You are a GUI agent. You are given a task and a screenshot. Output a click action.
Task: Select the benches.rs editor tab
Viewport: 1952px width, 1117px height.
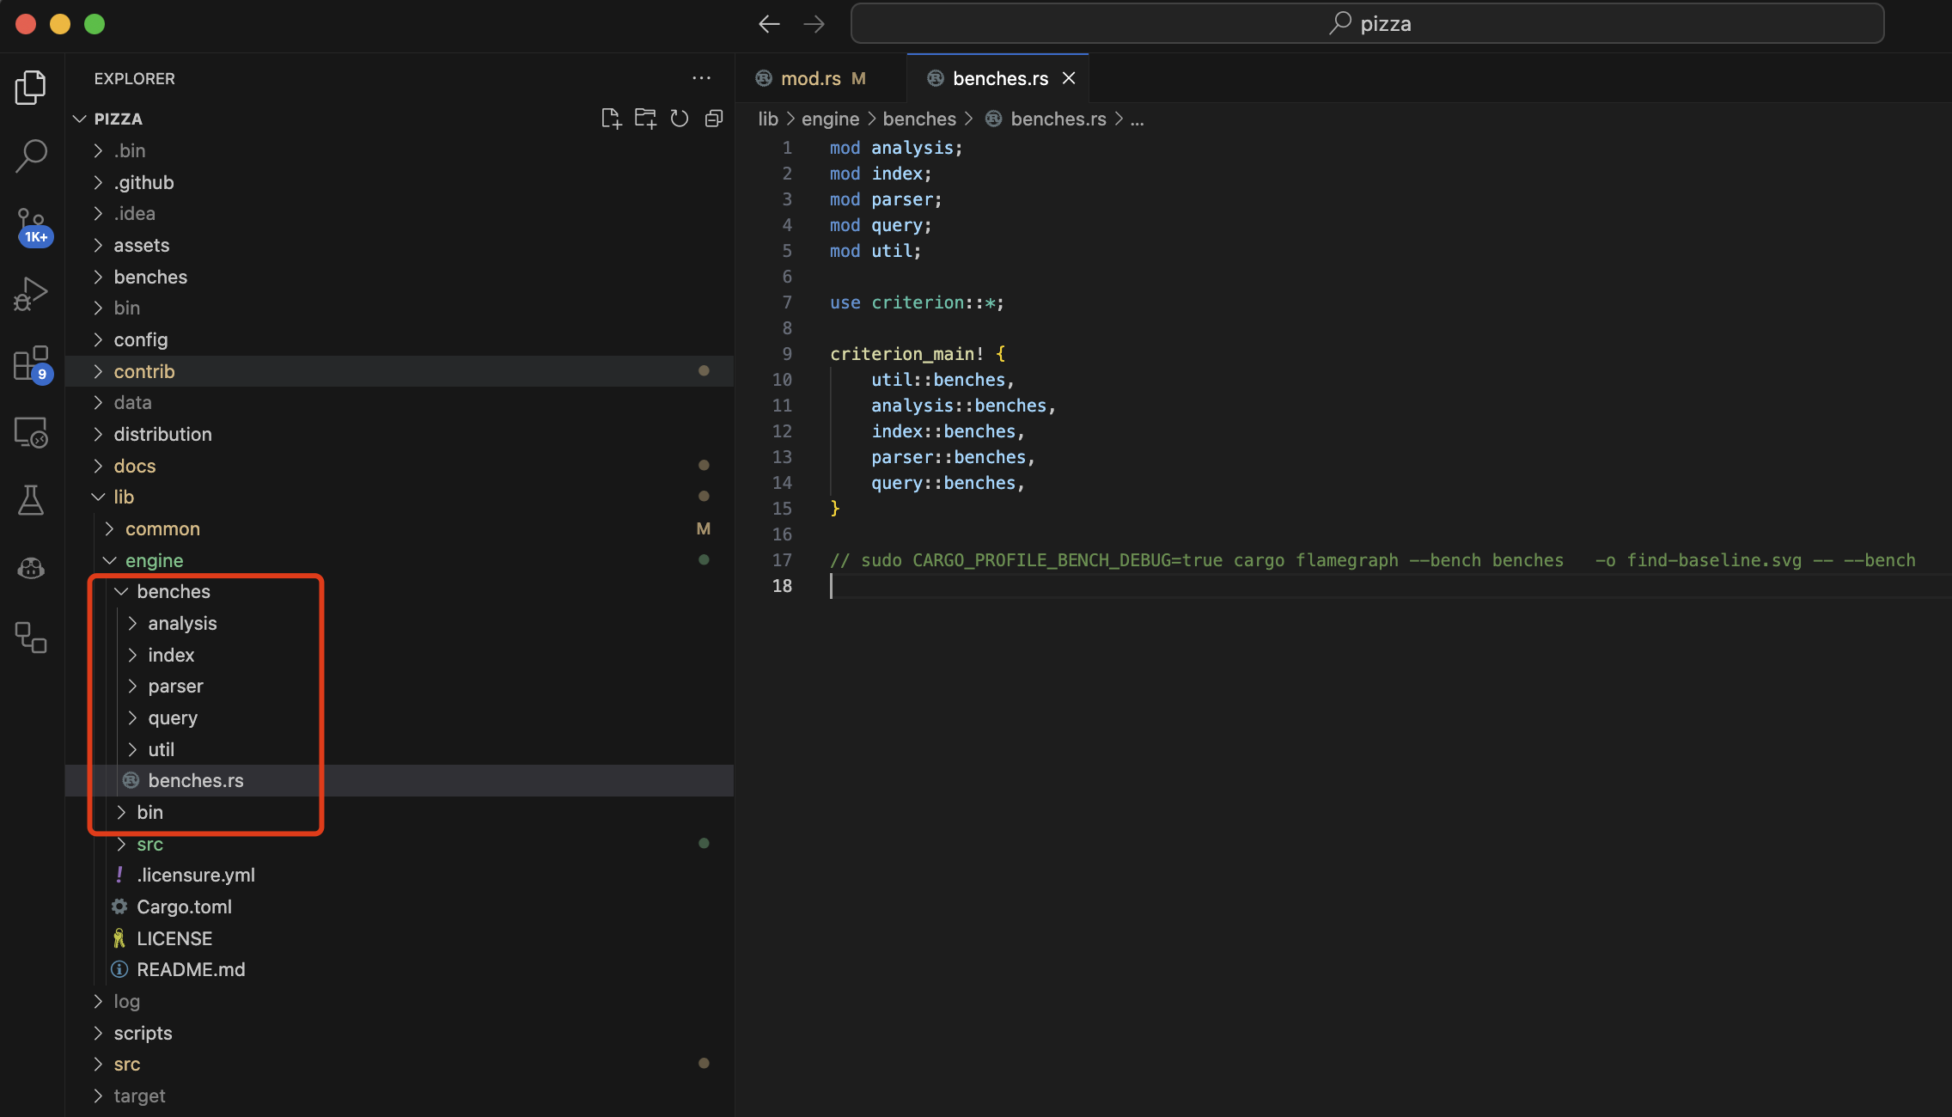tap(997, 78)
